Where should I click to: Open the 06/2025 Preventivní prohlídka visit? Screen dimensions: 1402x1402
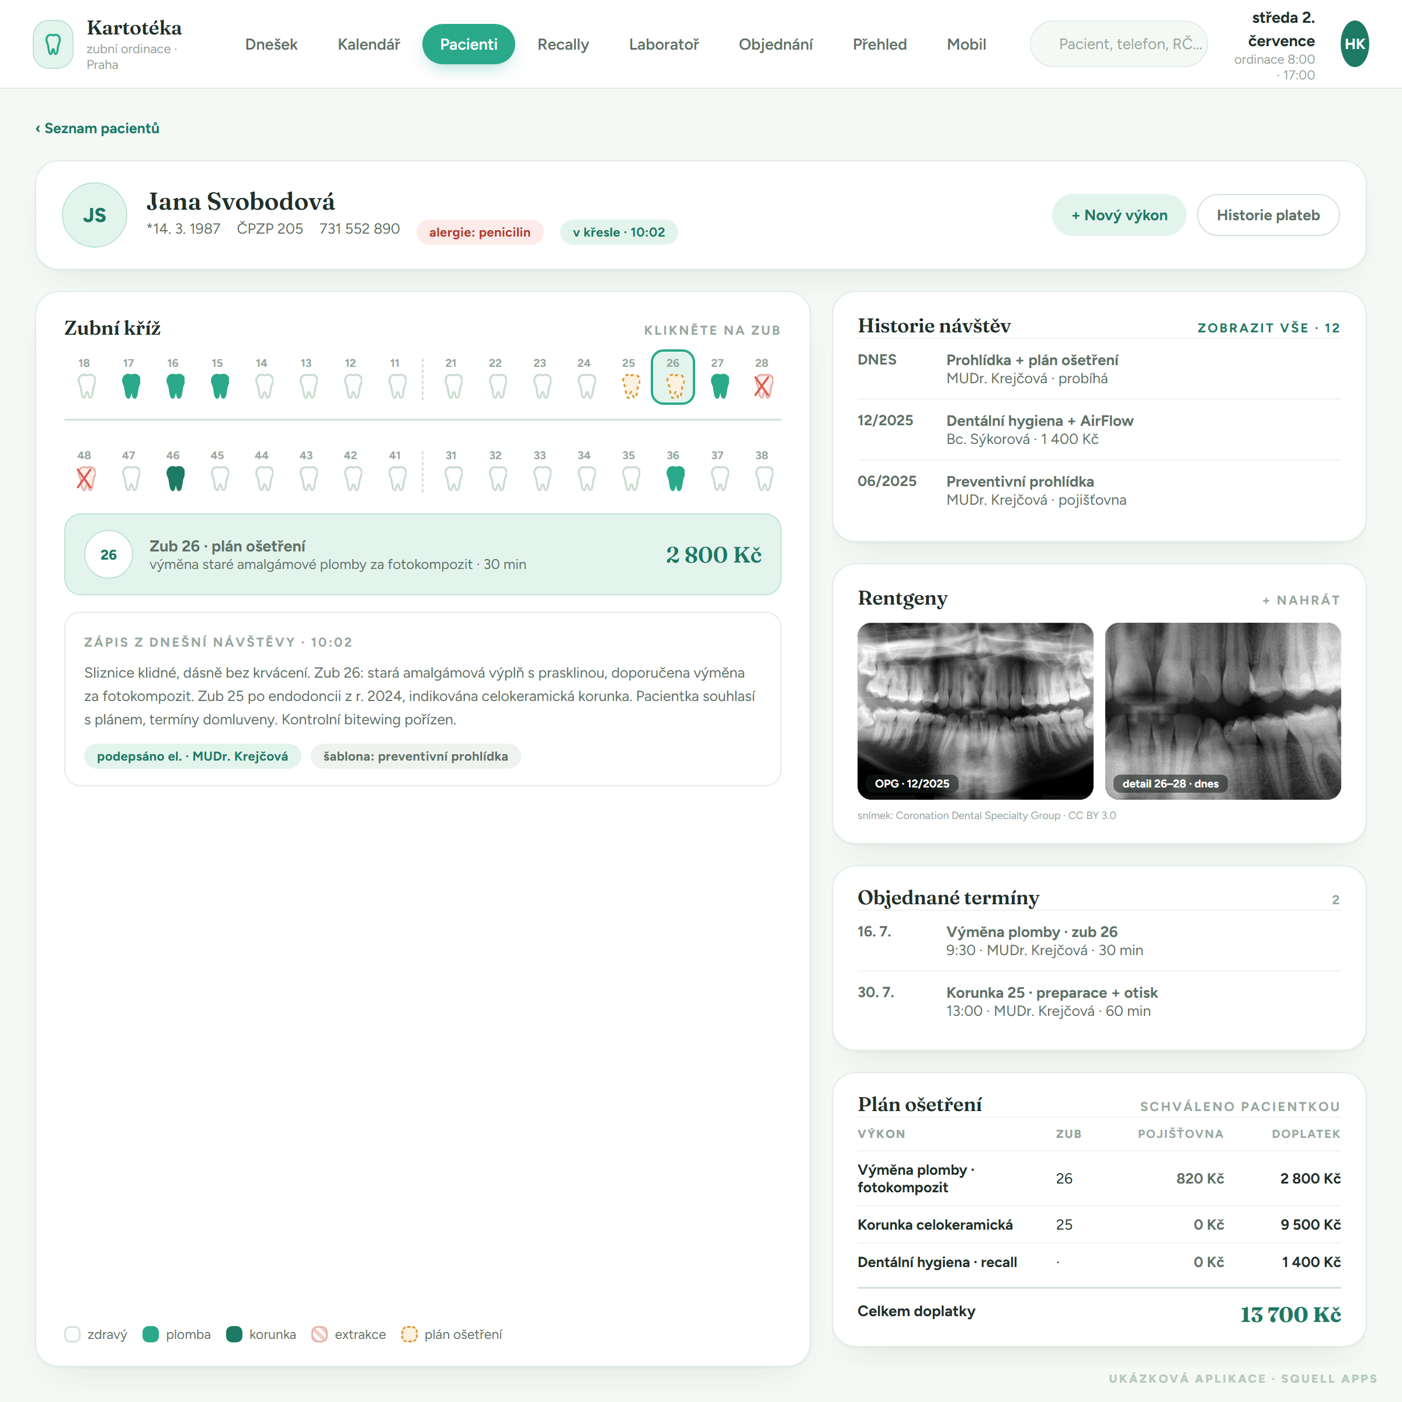click(1099, 491)
